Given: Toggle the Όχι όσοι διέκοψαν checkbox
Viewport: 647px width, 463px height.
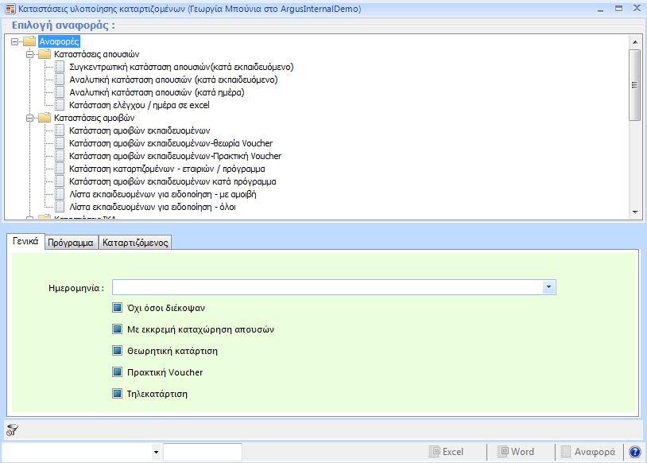Looking at the screenshot, I should 118,308.
